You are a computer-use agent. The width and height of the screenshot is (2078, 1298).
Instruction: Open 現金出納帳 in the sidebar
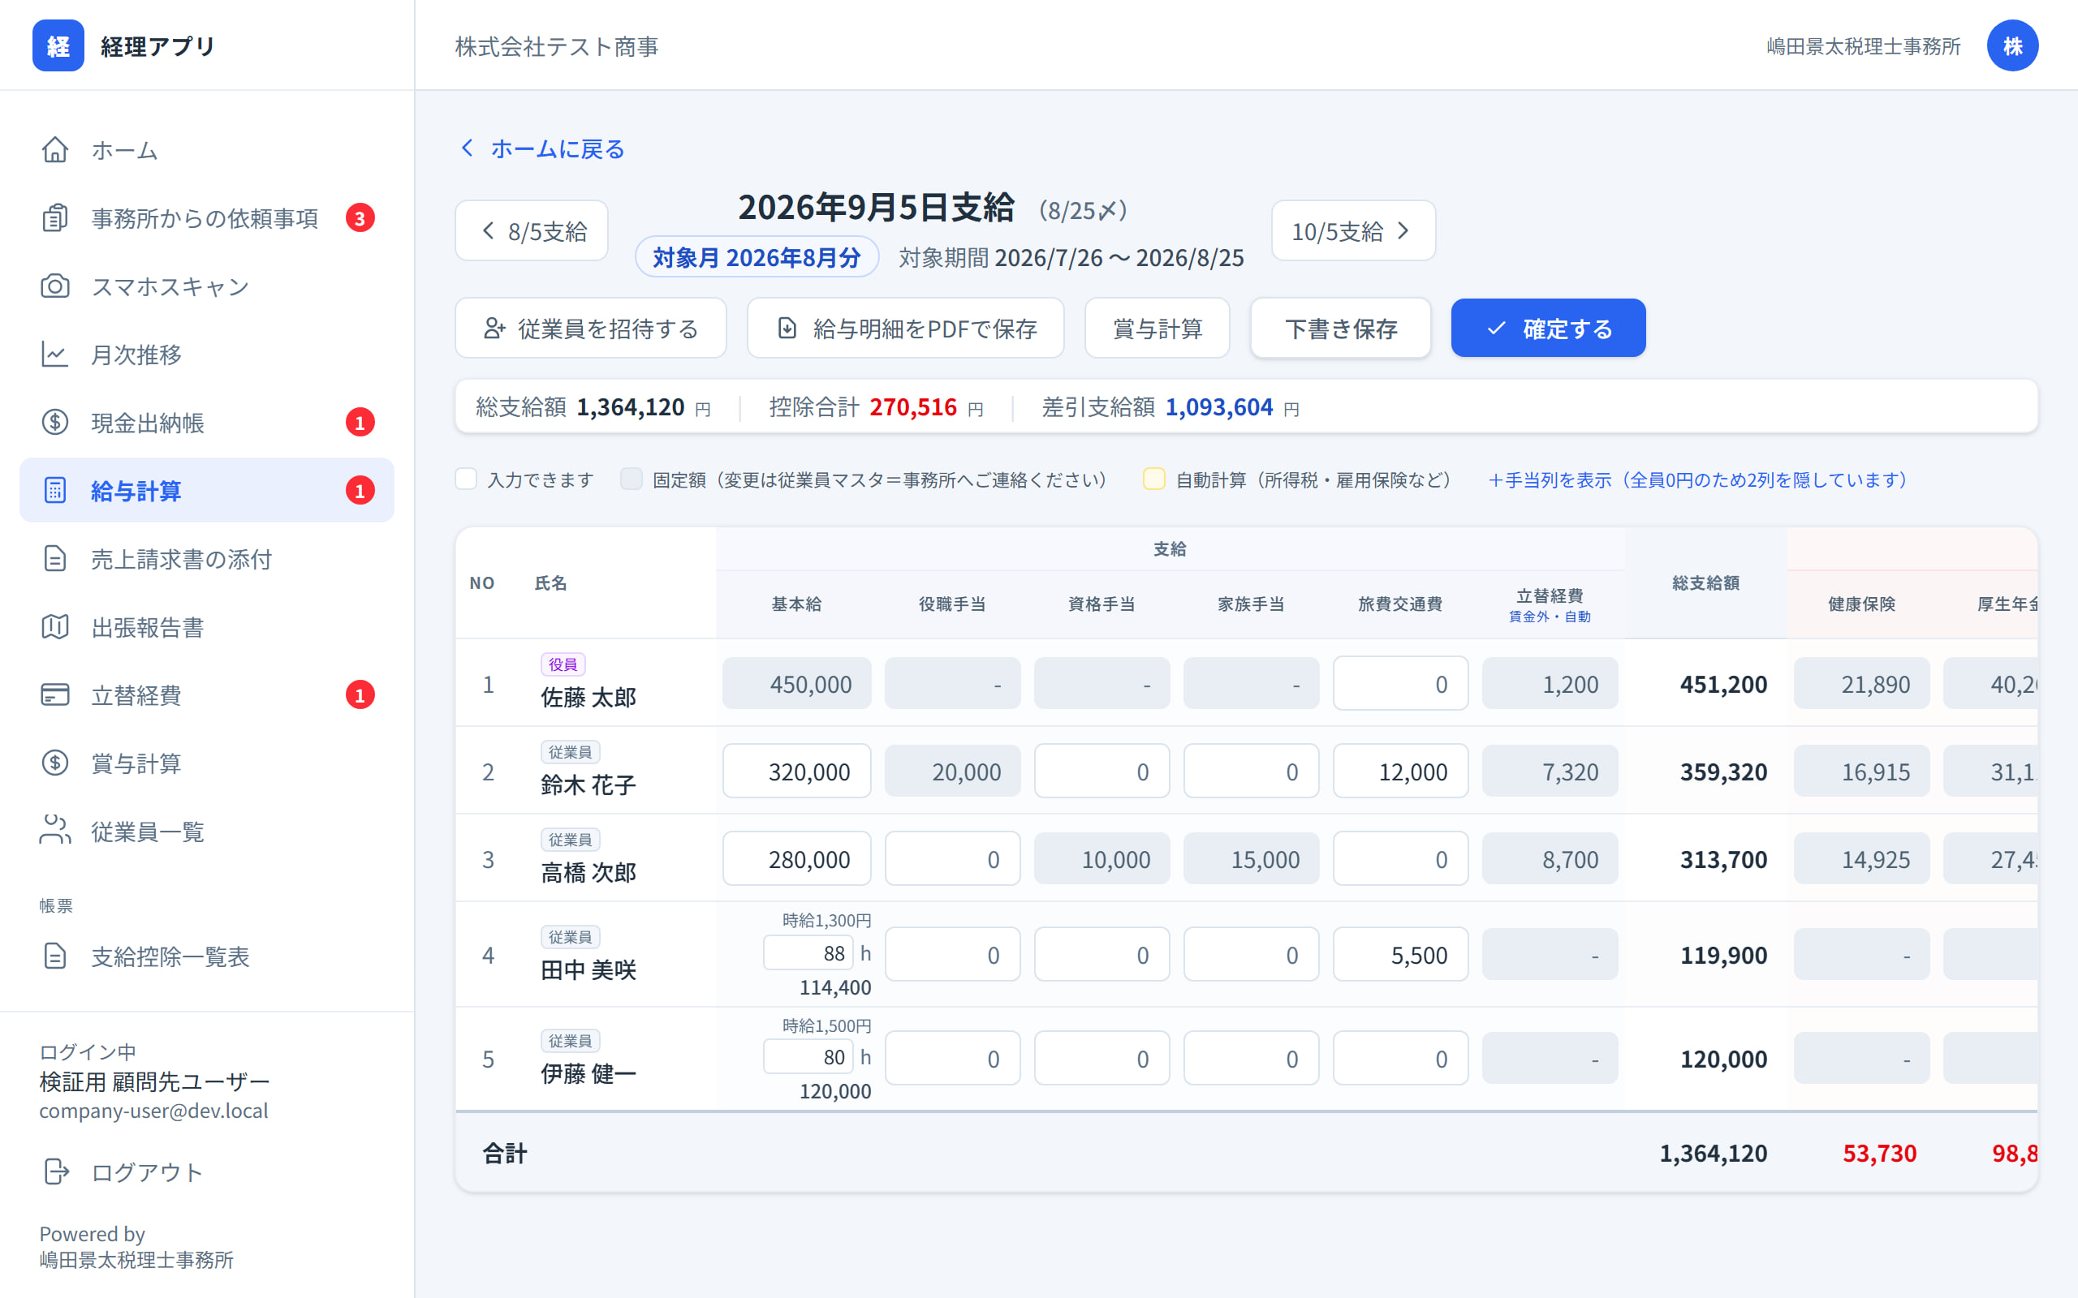point(206,423)
